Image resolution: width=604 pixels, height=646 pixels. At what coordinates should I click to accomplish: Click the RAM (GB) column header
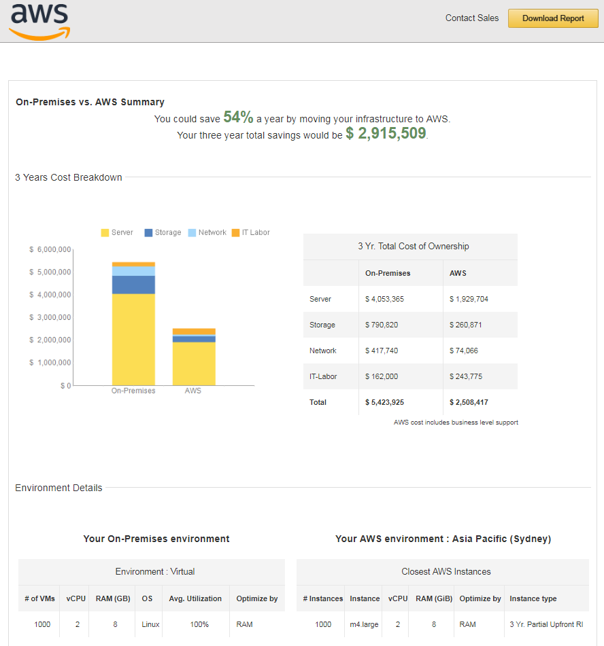[113, 598]
